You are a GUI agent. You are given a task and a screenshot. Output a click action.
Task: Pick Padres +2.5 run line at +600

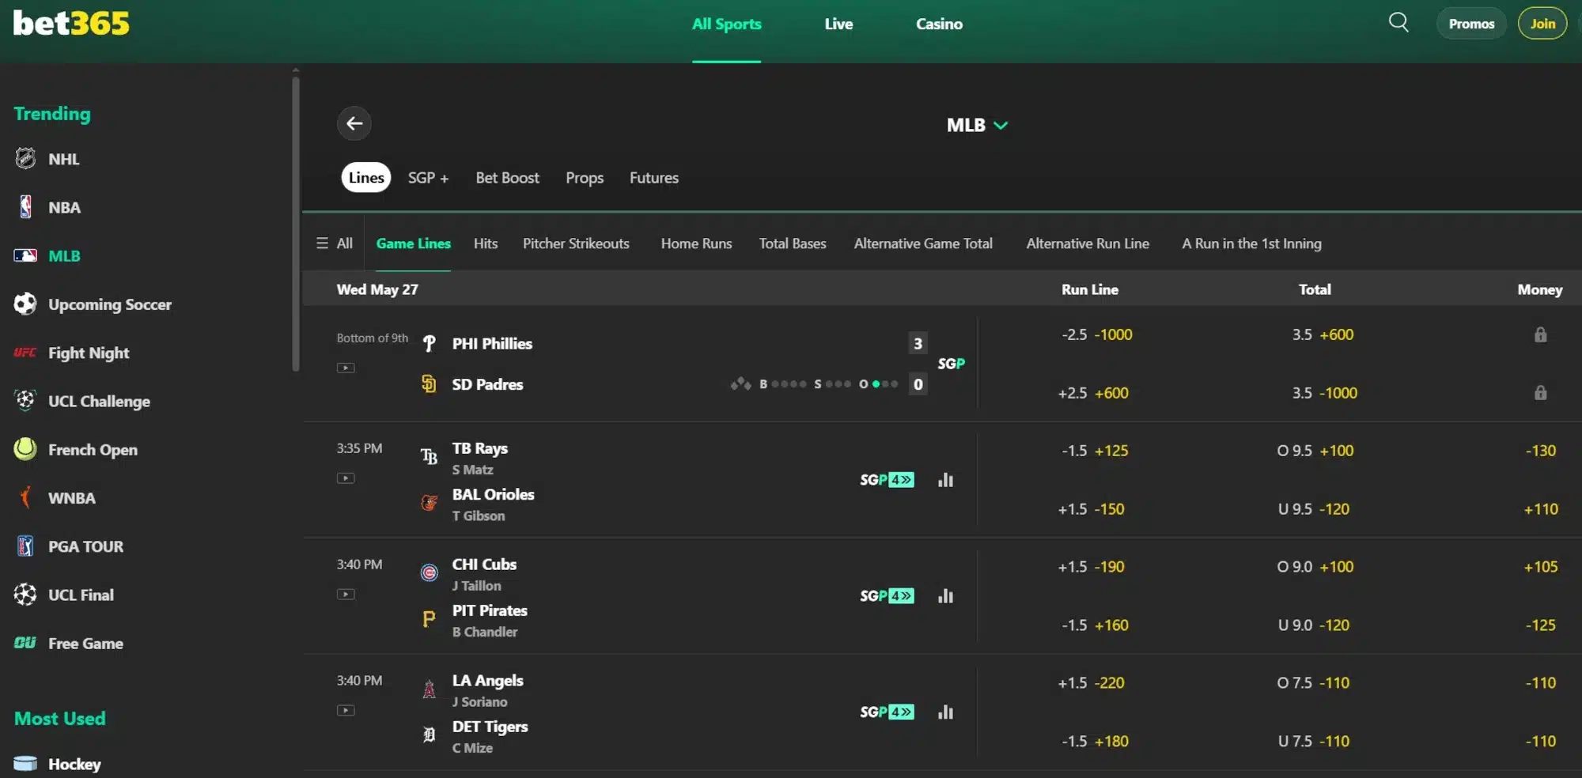[x=1093, y=393]
